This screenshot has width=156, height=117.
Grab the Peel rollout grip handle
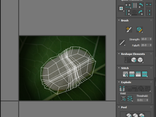[x=151, y=107]
